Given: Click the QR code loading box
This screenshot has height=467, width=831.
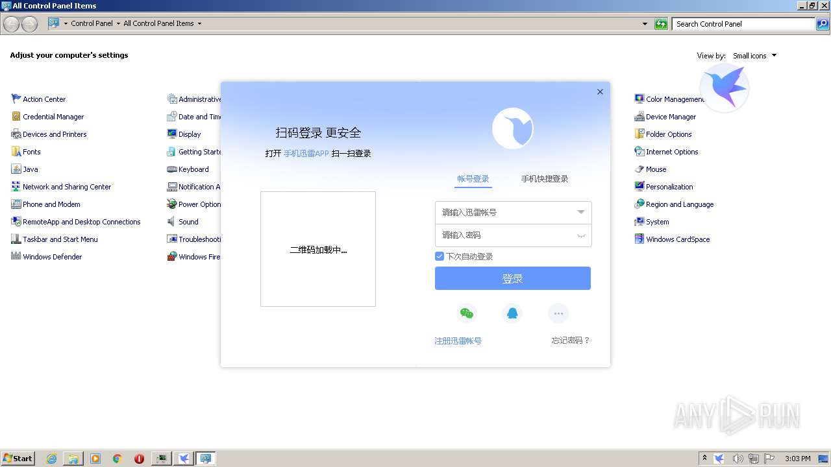Looking at the screenshot, I should tap(318, 249).
